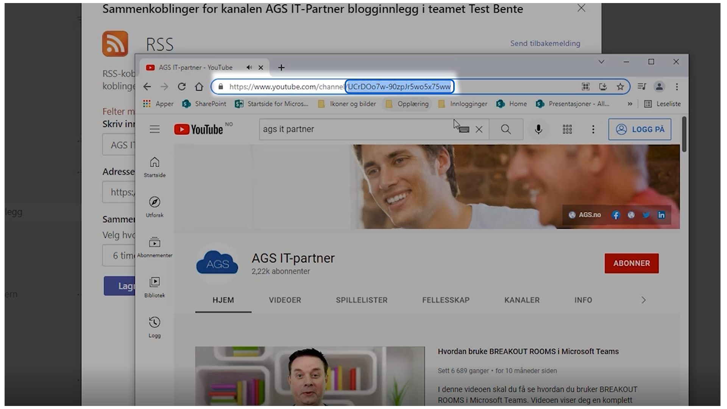
Task: Open the YouTube apps grid icon
Action: [567, 130]
